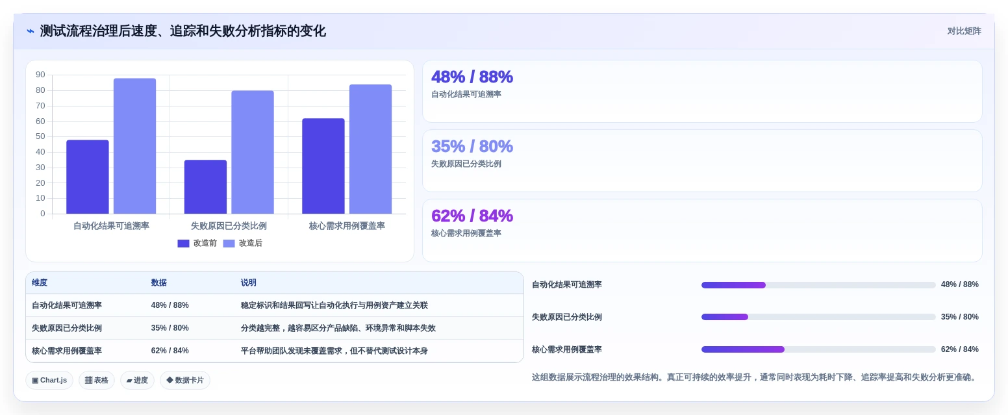Click the 数据 table column header
This screenshot has width=1008, height=415.
[159, 283]
